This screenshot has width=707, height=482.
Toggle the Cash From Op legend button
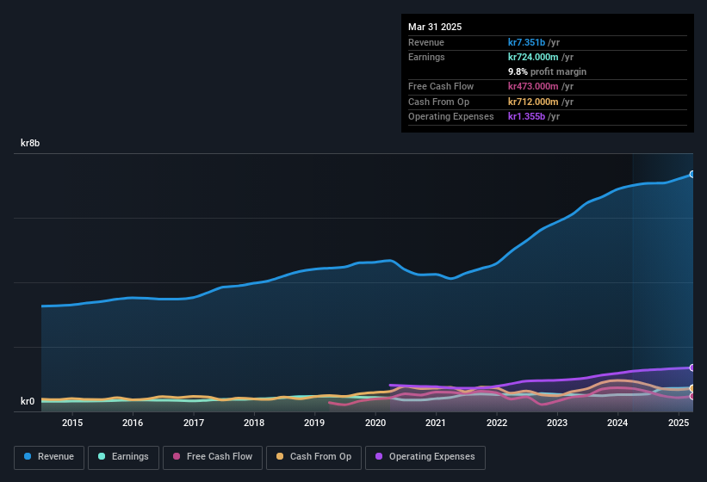tap(313, 457)
